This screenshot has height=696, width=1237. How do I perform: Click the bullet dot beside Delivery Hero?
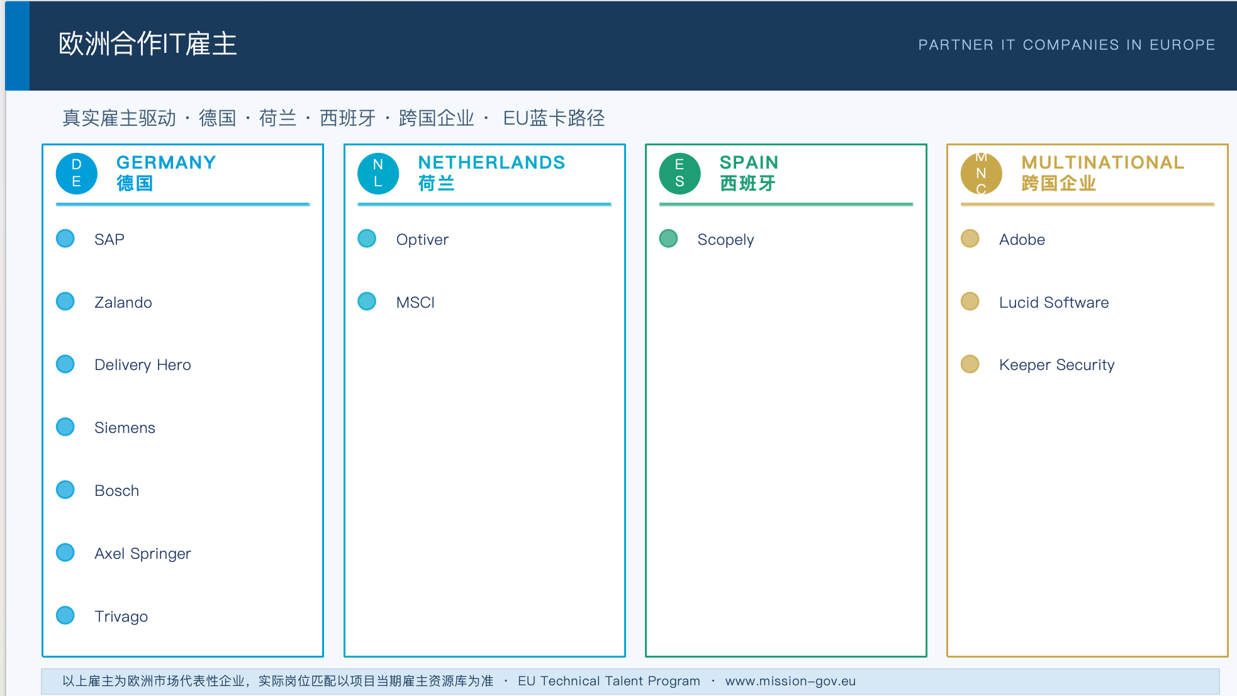click(65, 364)
